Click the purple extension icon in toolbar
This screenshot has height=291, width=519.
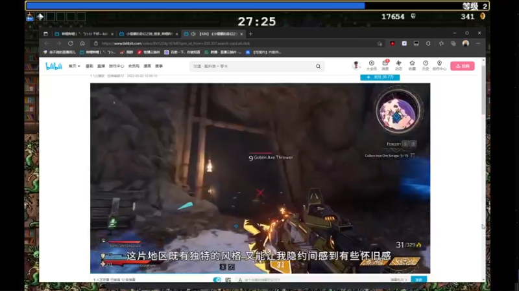point(404,43)
